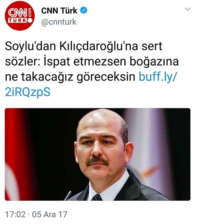Screen dimensions: 197x224
Task: Open the @cnnturk handle
Action: point(59,22)
